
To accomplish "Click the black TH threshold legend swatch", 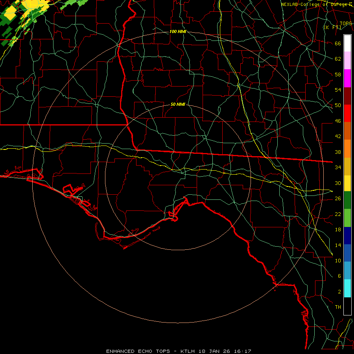I will pos(347,306).
